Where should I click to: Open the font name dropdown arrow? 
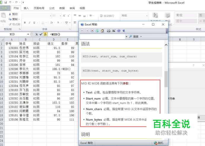[50, 16]
